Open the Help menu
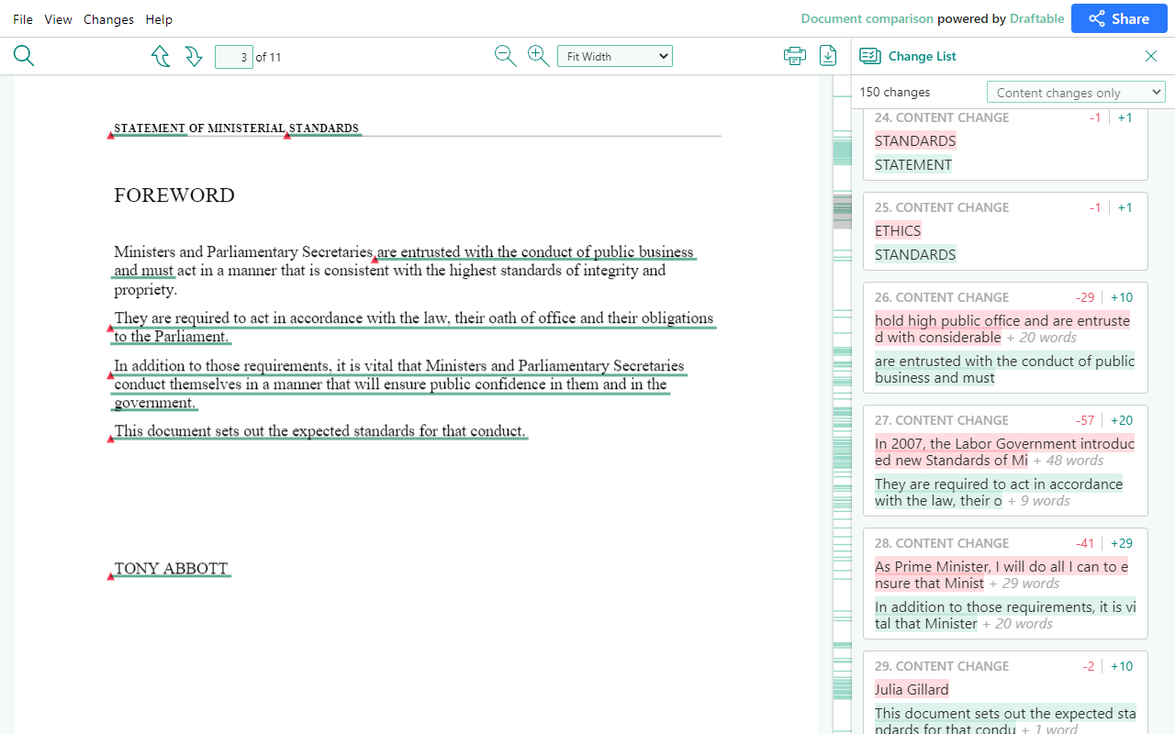Viewport: 1175px width, 734px height. point(159,19)
